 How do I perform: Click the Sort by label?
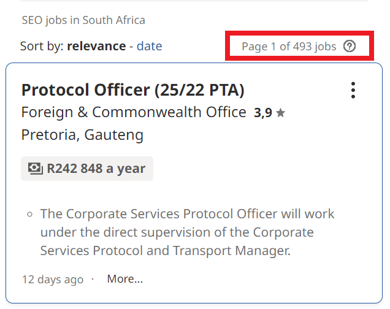(x=42, y=46)
